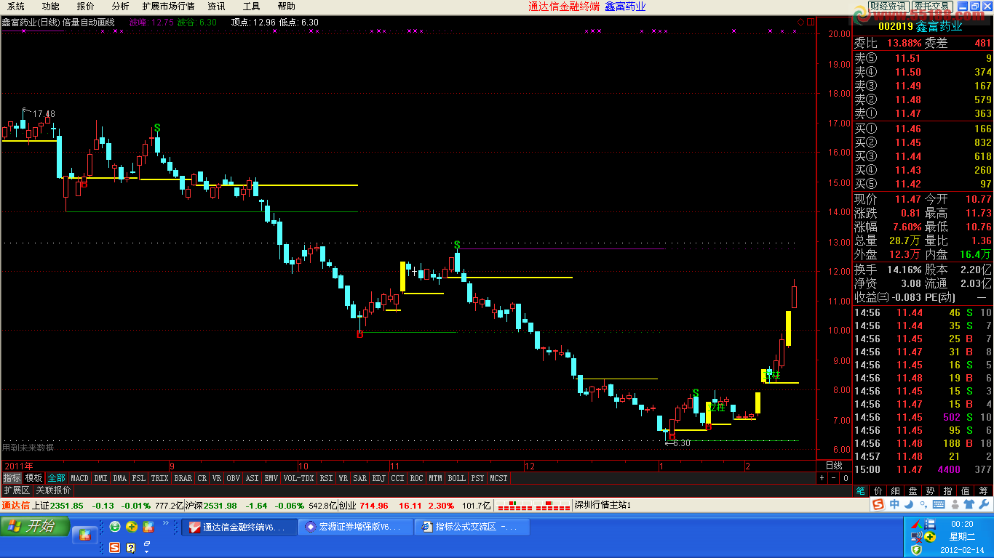
Task: Select the OBV indicator
Action: pyautogui.click(x=233, y=478)
